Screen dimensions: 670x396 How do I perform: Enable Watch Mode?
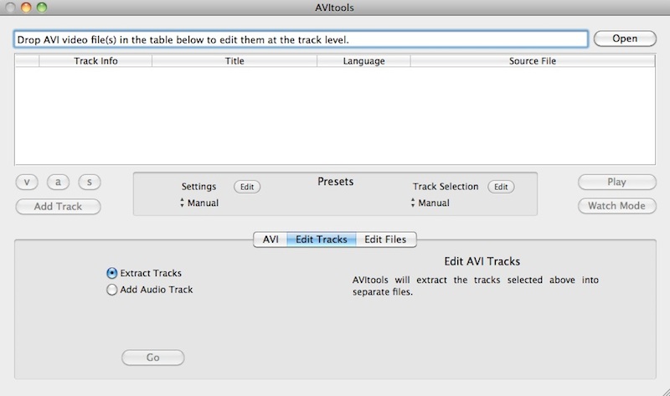[x=616, y=206]
